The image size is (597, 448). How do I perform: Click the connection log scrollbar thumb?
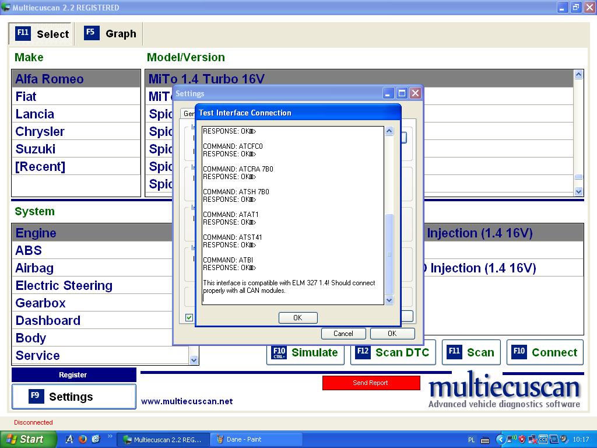click(389, 254)
